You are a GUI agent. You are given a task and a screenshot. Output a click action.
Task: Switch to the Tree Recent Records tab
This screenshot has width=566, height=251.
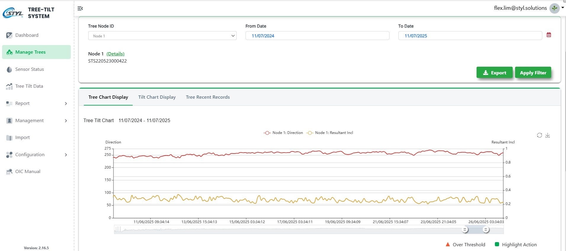click(208, 97)
